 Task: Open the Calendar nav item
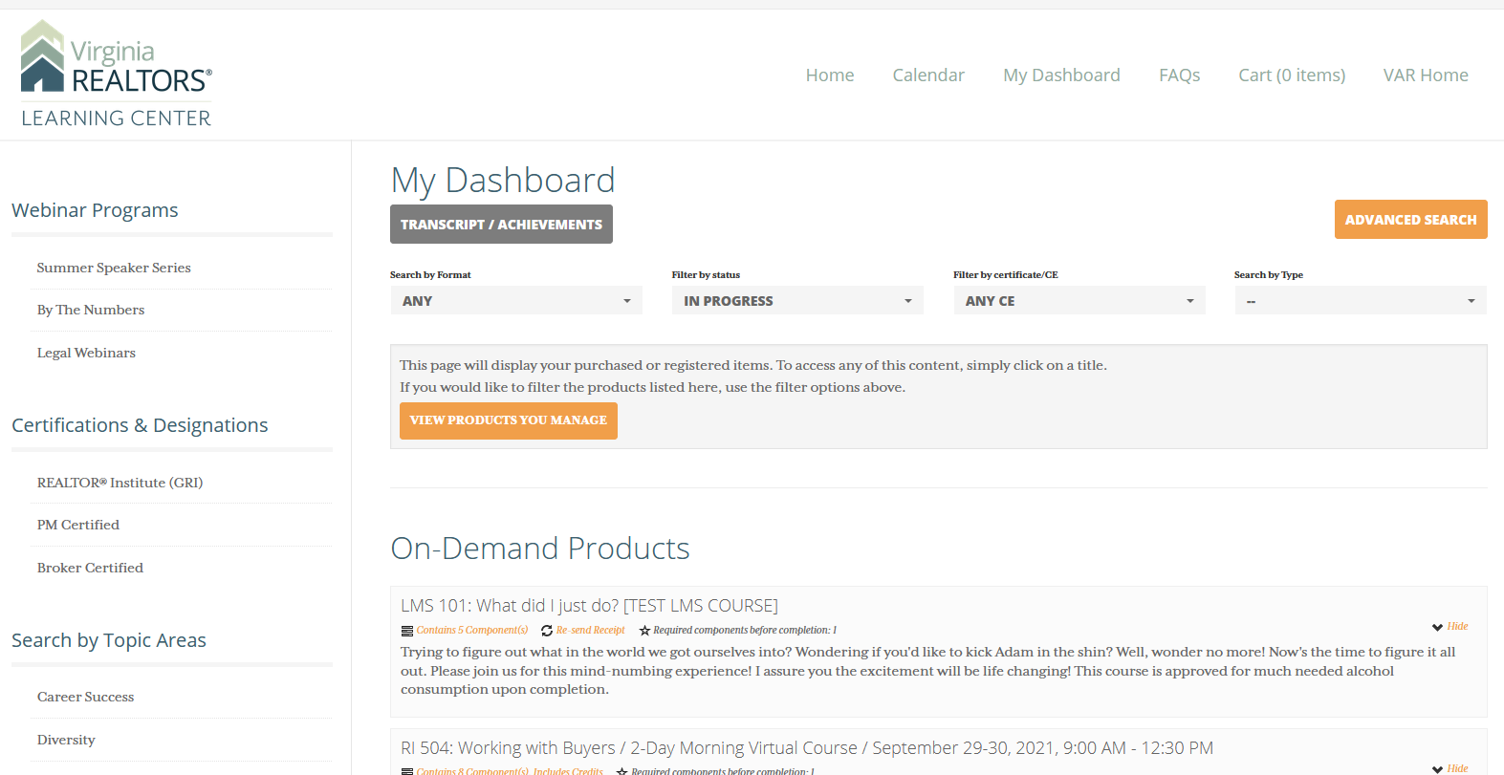click(928, 75)
